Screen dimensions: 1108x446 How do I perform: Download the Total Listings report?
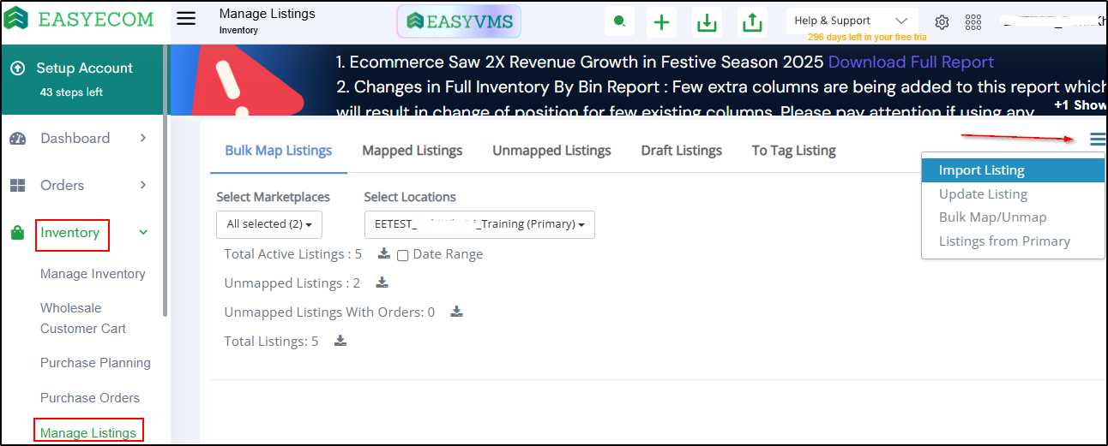point(340,342)
